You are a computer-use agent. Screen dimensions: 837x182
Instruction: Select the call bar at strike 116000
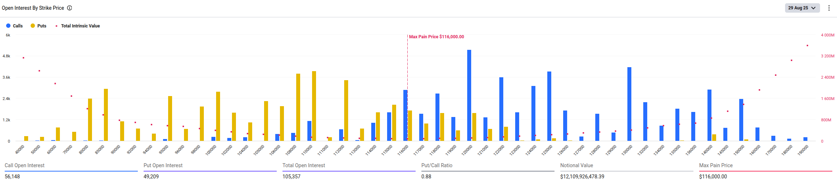coord(405,116)
